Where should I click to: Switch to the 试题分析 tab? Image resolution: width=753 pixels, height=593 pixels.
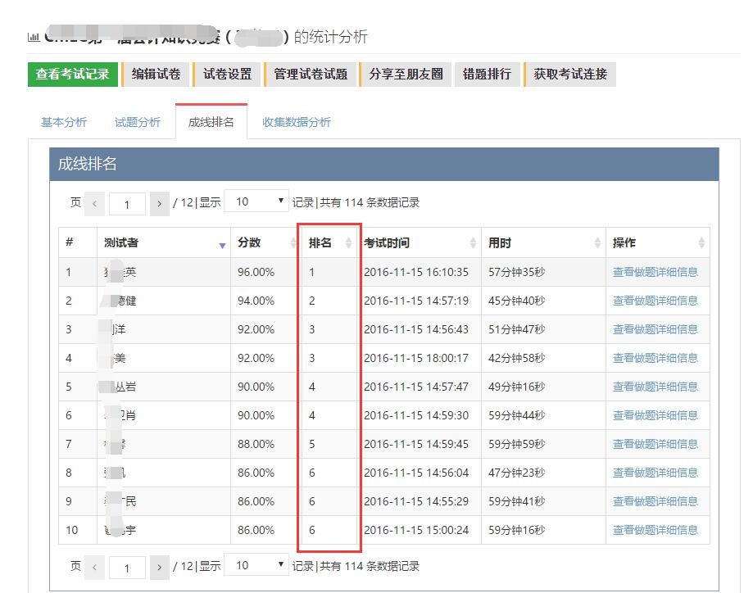click(138, 122)
